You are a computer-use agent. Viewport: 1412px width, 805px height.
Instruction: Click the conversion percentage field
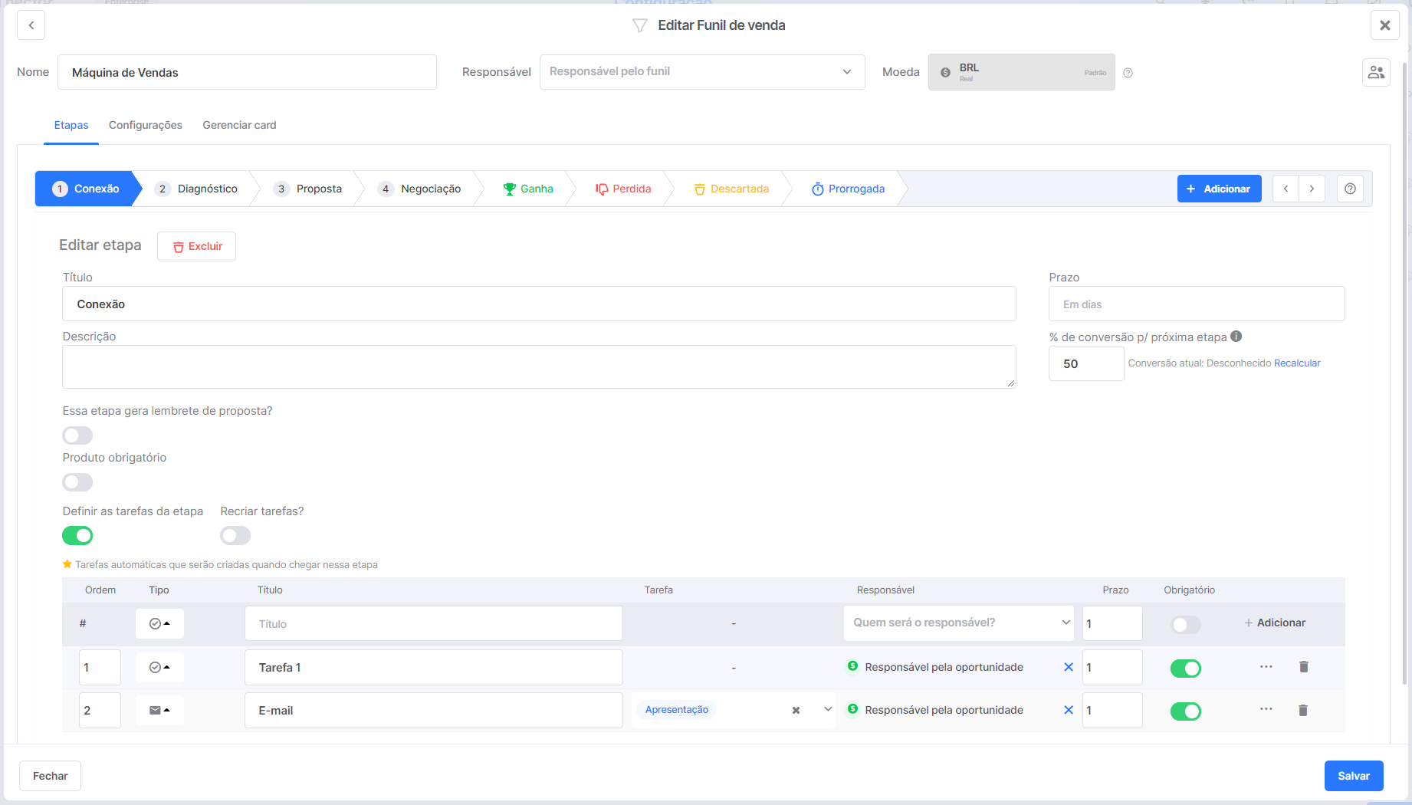click(x=1086, y=363)
